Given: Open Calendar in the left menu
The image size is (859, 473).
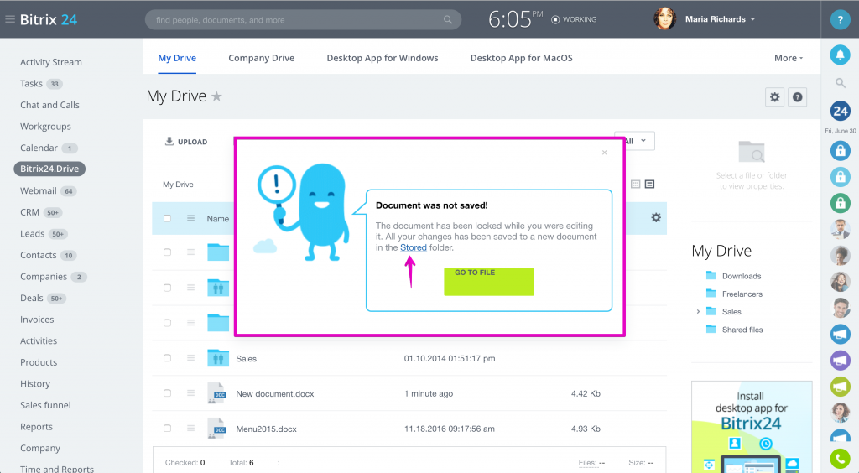Looking at the screenshot, I should click(x=39, y=148).
